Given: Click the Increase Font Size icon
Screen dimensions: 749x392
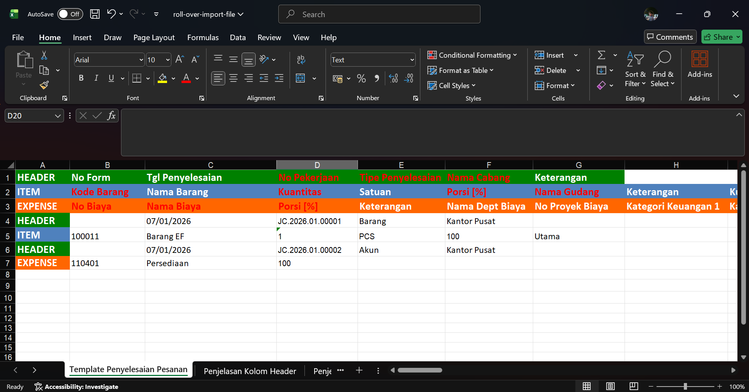Looking at the screenshot, I should pyautogui.click(x=180, y=60).
